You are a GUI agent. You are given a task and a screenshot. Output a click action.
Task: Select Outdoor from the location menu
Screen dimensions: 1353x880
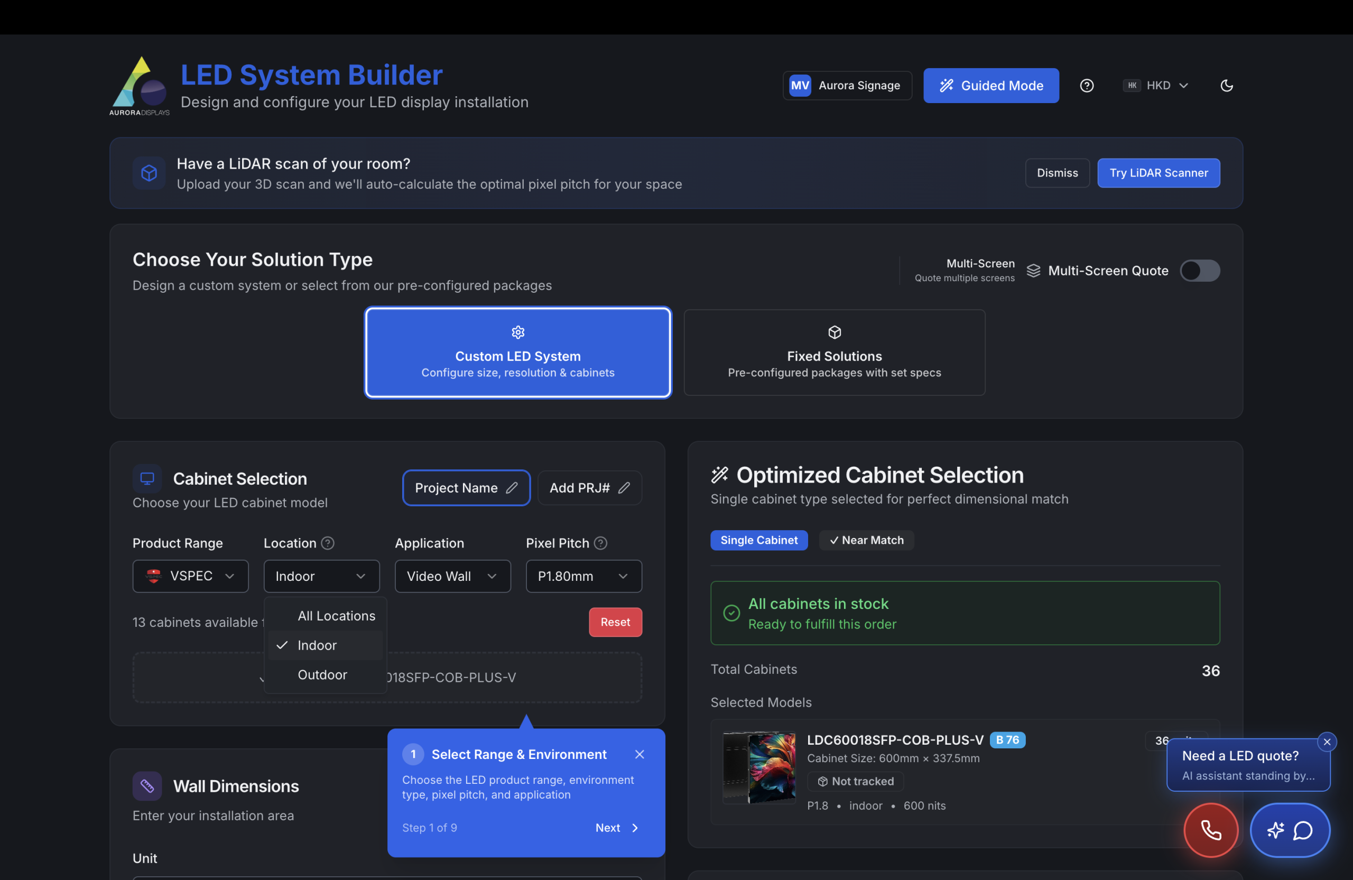(x=322, y=675)
